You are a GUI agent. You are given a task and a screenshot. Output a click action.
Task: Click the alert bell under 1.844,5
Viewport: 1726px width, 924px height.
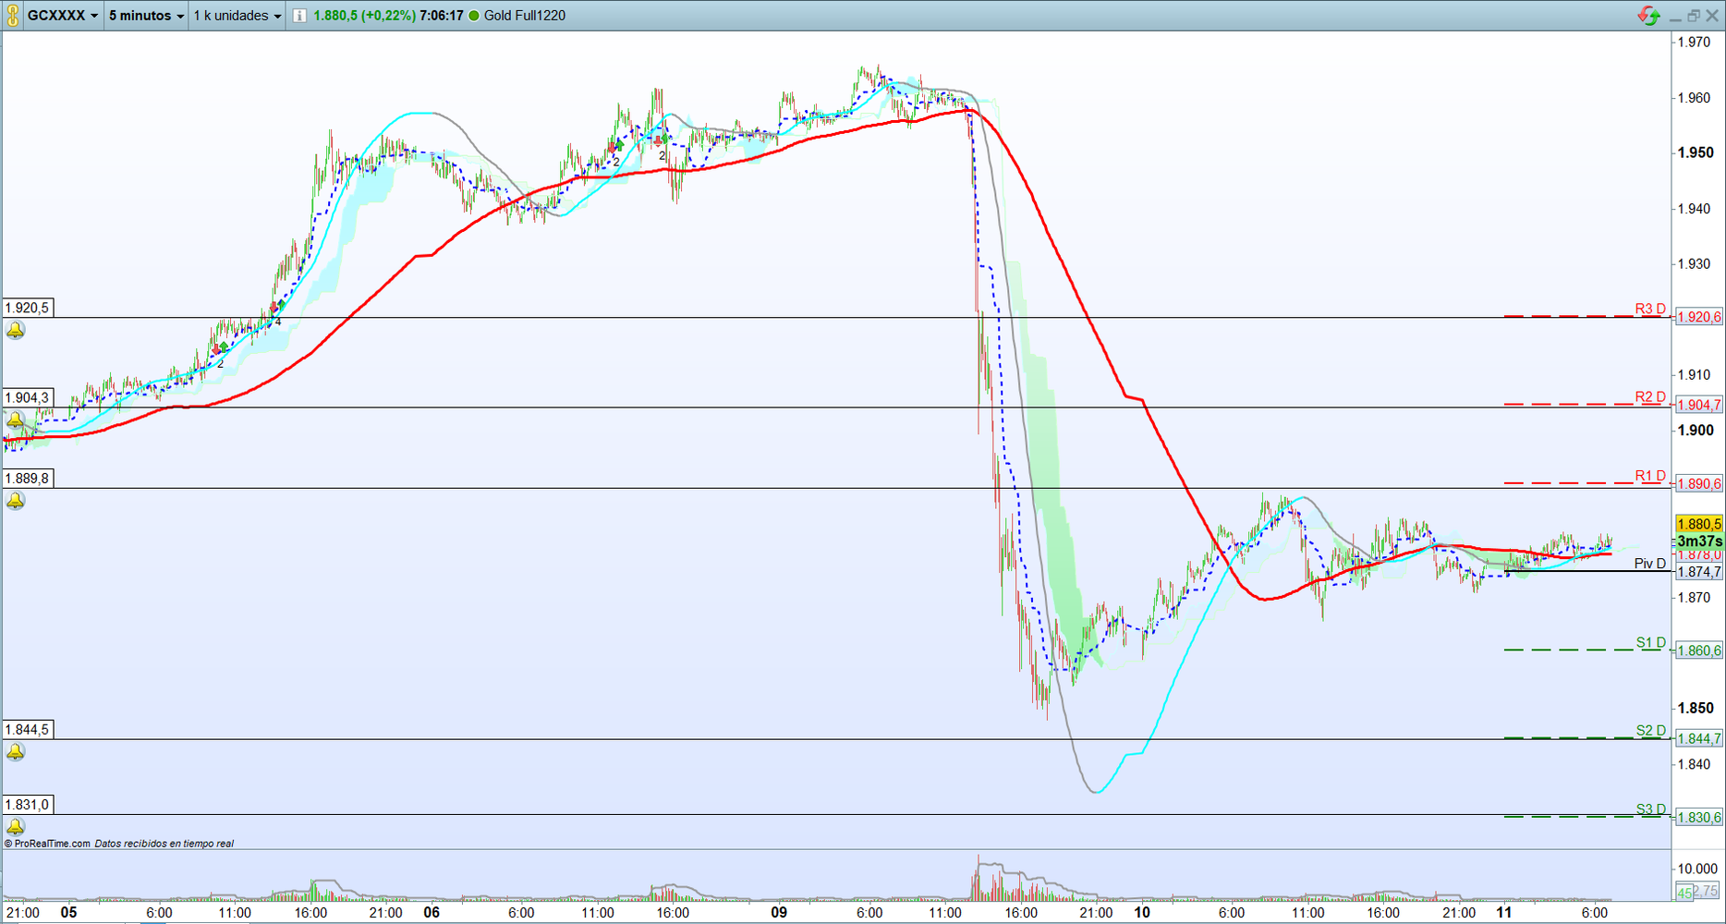pos(16,752)
